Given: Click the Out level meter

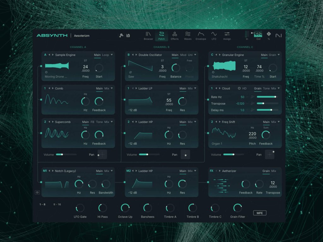Looking at the screenshot, I should pos(258,34).
